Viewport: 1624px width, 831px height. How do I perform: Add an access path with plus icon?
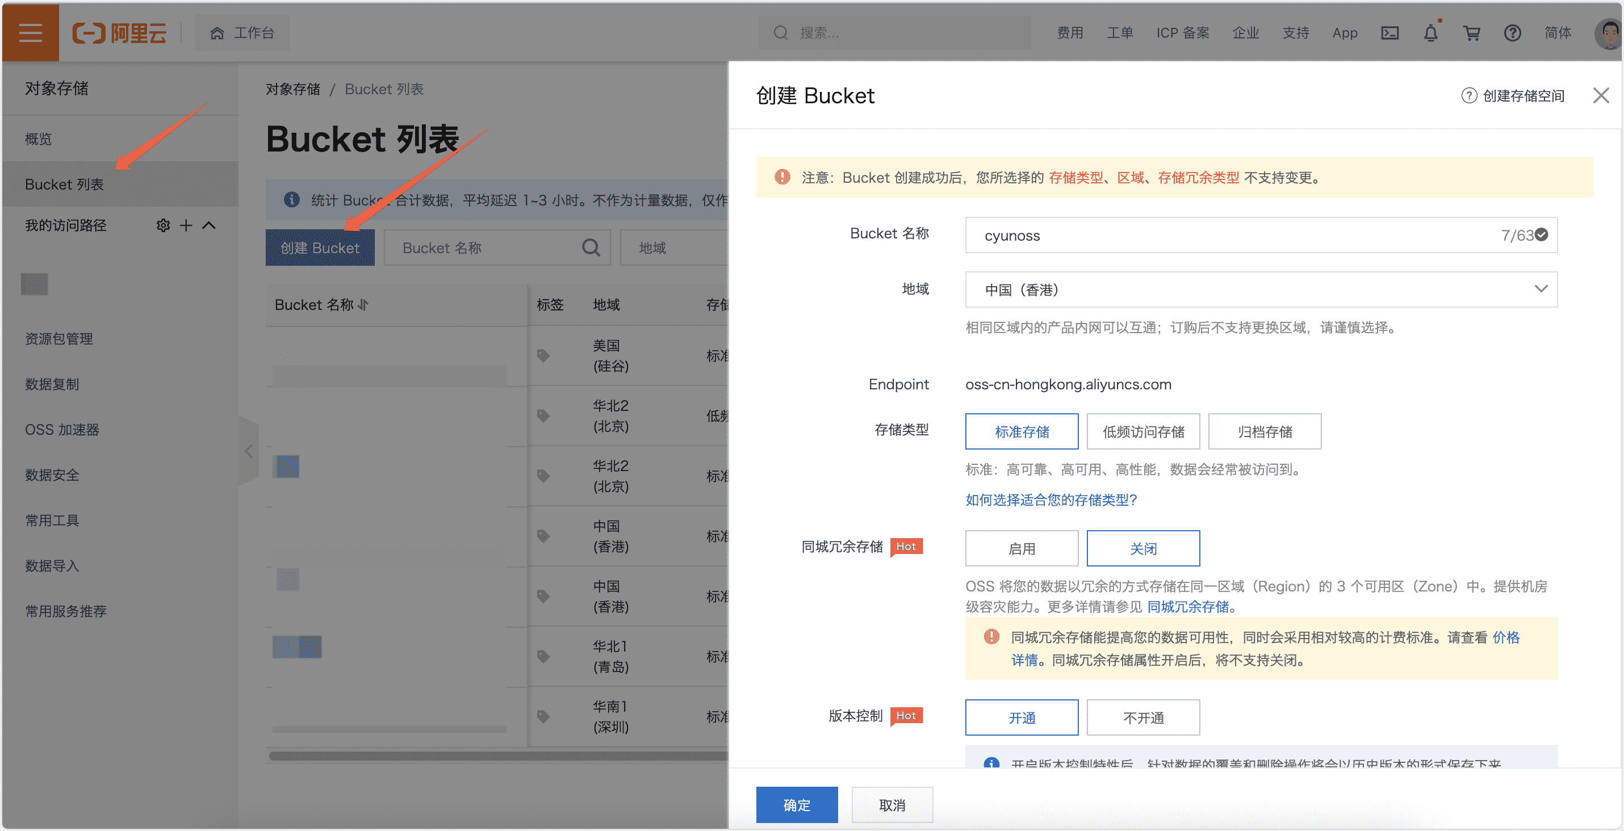tap(186, 225)
